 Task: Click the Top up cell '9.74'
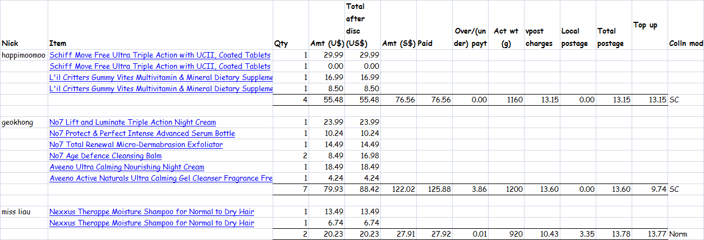(x=650, y=190)
